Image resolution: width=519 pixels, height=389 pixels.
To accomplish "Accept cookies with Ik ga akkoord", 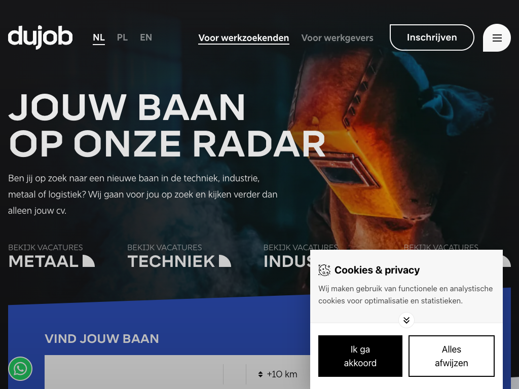I will [360, 356].
